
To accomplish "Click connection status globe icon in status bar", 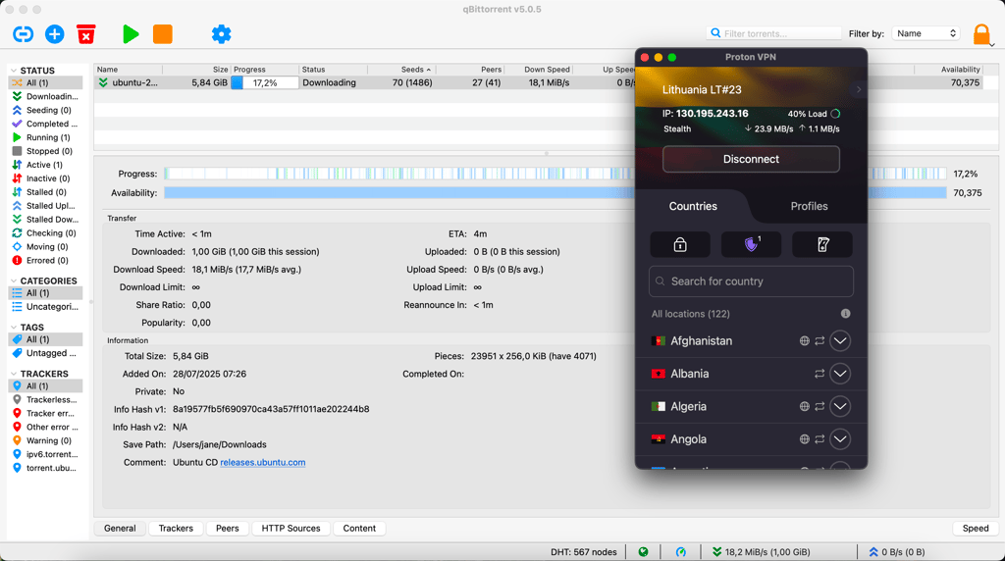I will pyautogui.click(x=643, y=552).
